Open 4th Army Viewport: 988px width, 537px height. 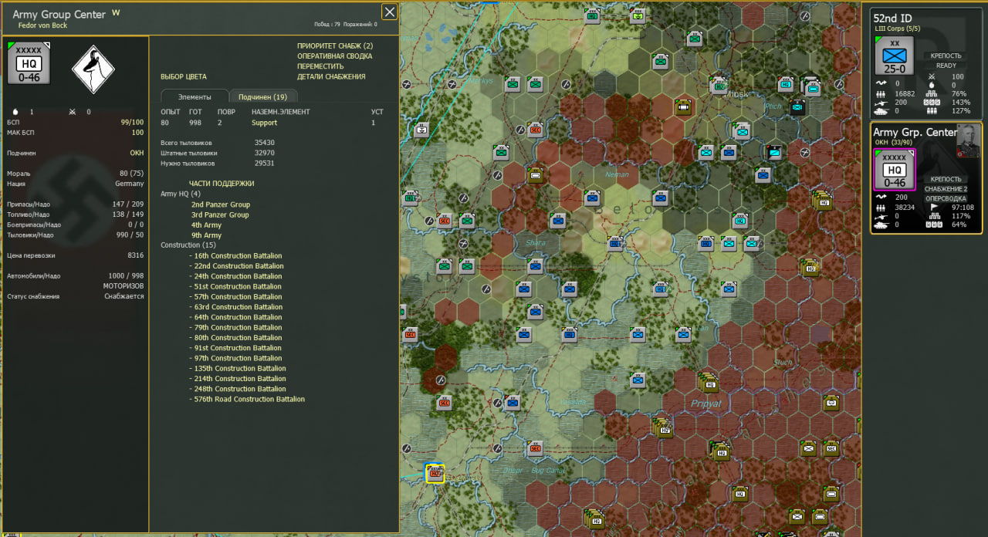[x=206, y=225]
